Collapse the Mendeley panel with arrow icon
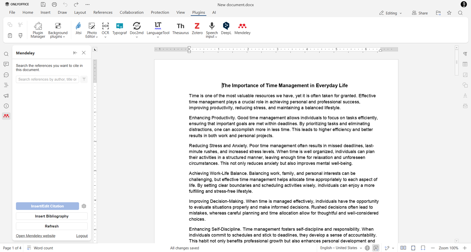This screenshot has width=471, height=252. (75, 53)
